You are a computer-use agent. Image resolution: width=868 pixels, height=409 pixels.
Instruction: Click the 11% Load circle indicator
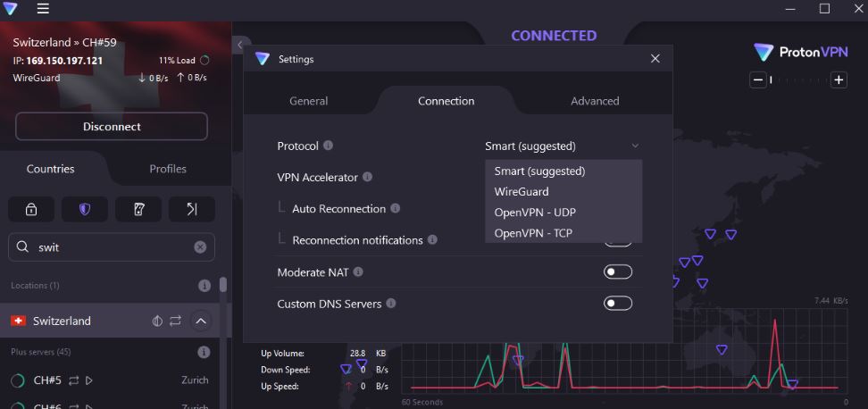coord(204,61)
